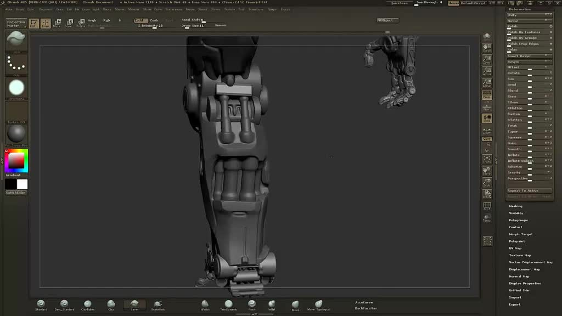Activate the Scroll canvas icon
This screenshot has width=562, height=316.
pyautogui.click(x=487, y=48)
